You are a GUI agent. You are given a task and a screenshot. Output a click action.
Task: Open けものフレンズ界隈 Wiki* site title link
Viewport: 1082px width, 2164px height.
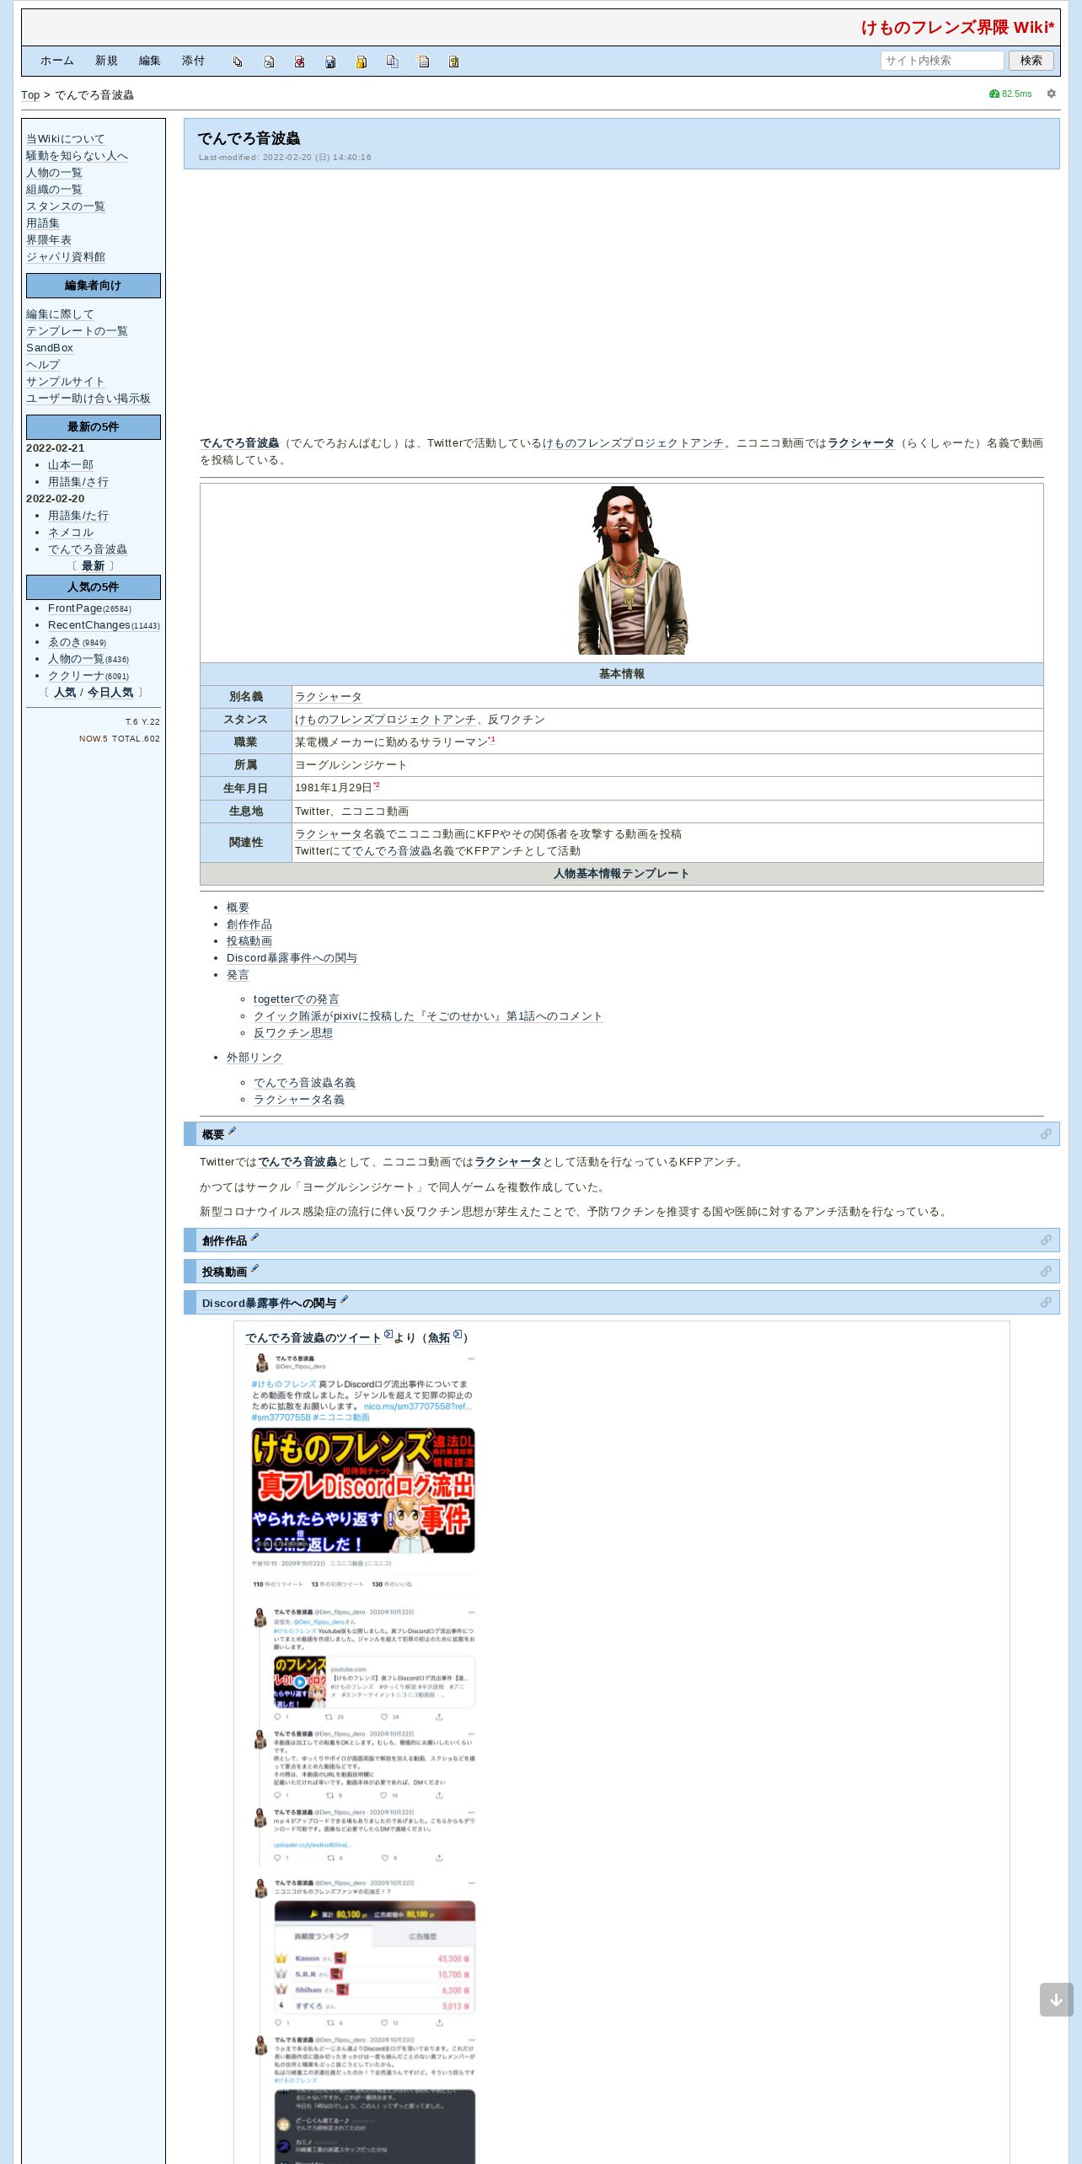[957, 27]
